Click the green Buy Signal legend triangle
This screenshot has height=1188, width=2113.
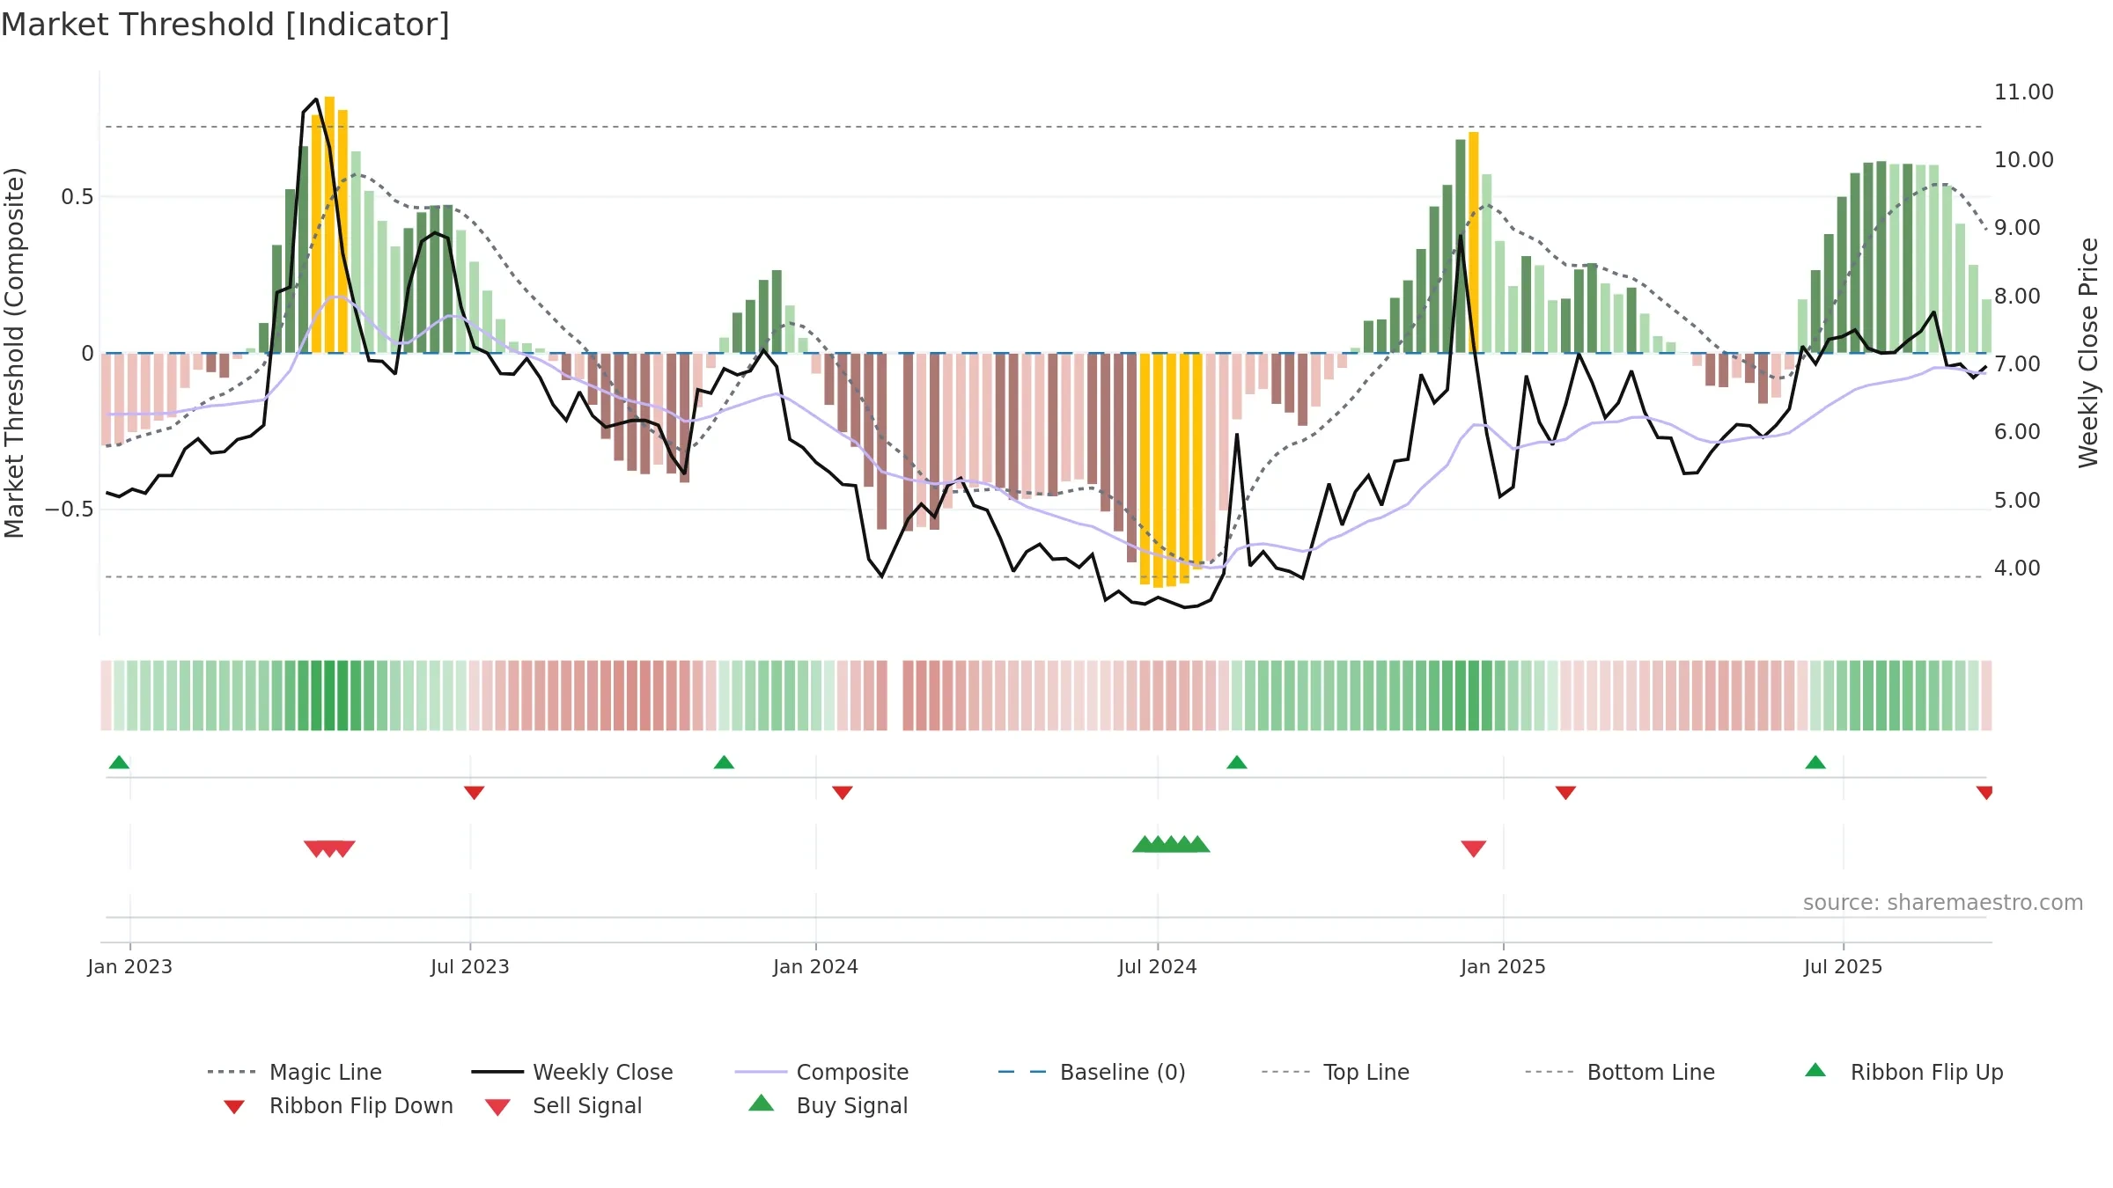point(761,1103)
